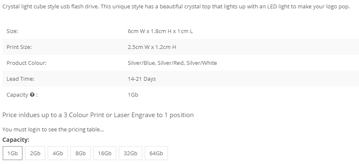Pick the 64Gb capacity option

coord(156,153)
